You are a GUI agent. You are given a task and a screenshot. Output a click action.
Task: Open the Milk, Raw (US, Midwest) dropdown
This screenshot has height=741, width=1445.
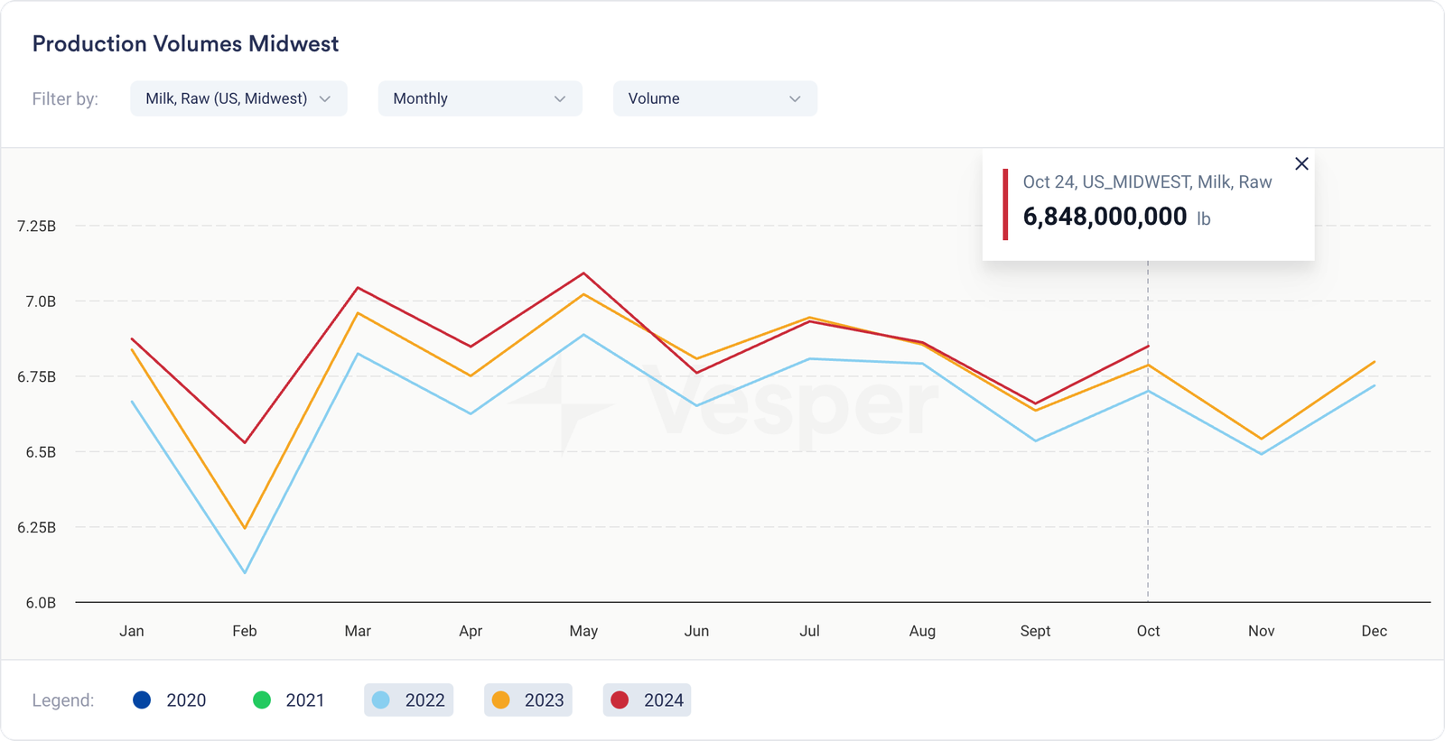tap(238, 98)
